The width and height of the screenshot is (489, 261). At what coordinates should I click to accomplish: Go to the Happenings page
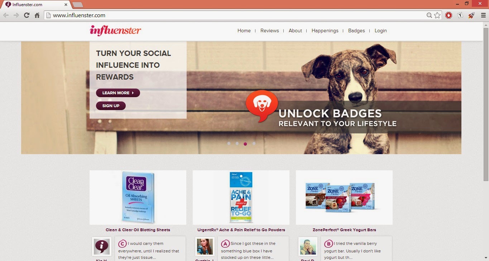click(x=325, y=31)
